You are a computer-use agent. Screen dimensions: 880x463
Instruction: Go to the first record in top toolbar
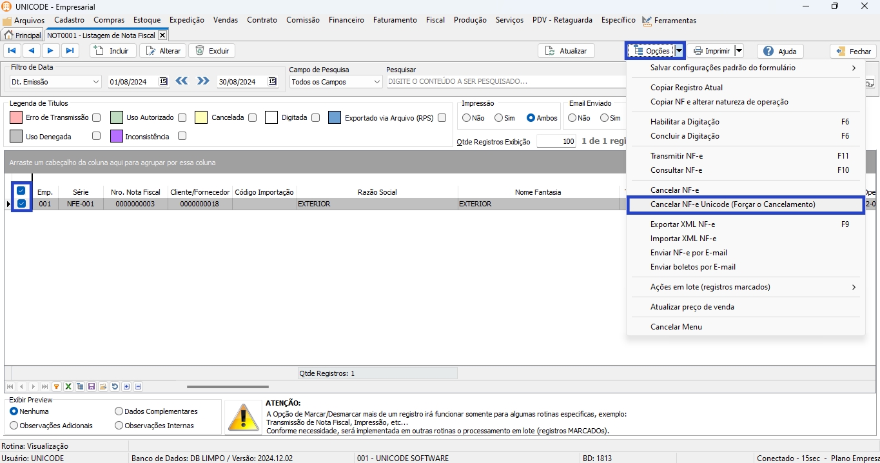click(x=12, y=51)
